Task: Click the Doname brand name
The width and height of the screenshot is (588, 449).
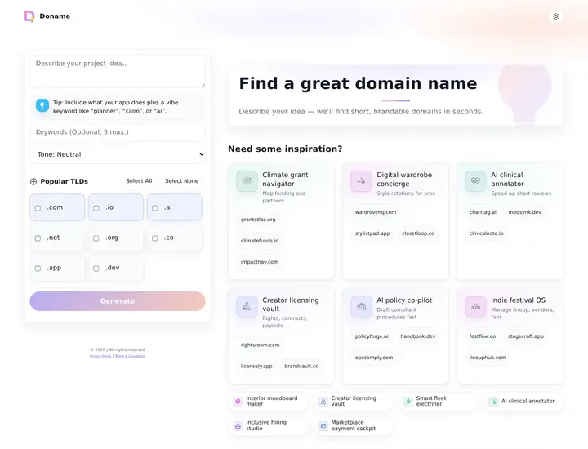Action: (x=55, y=16)
